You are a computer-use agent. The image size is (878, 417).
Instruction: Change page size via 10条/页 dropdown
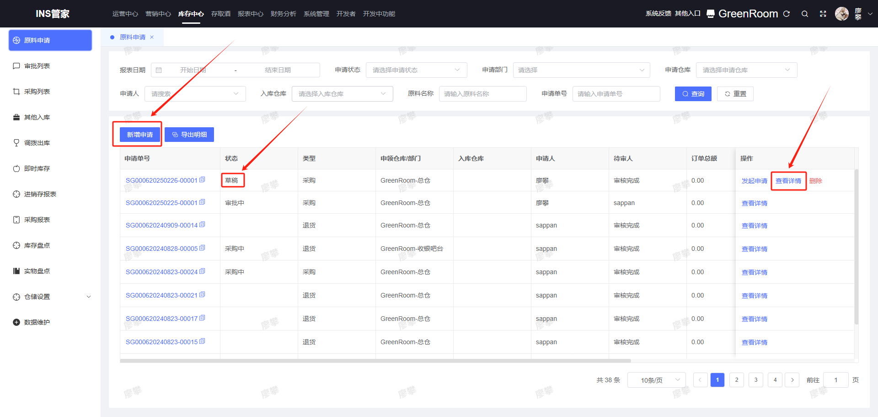656,380
